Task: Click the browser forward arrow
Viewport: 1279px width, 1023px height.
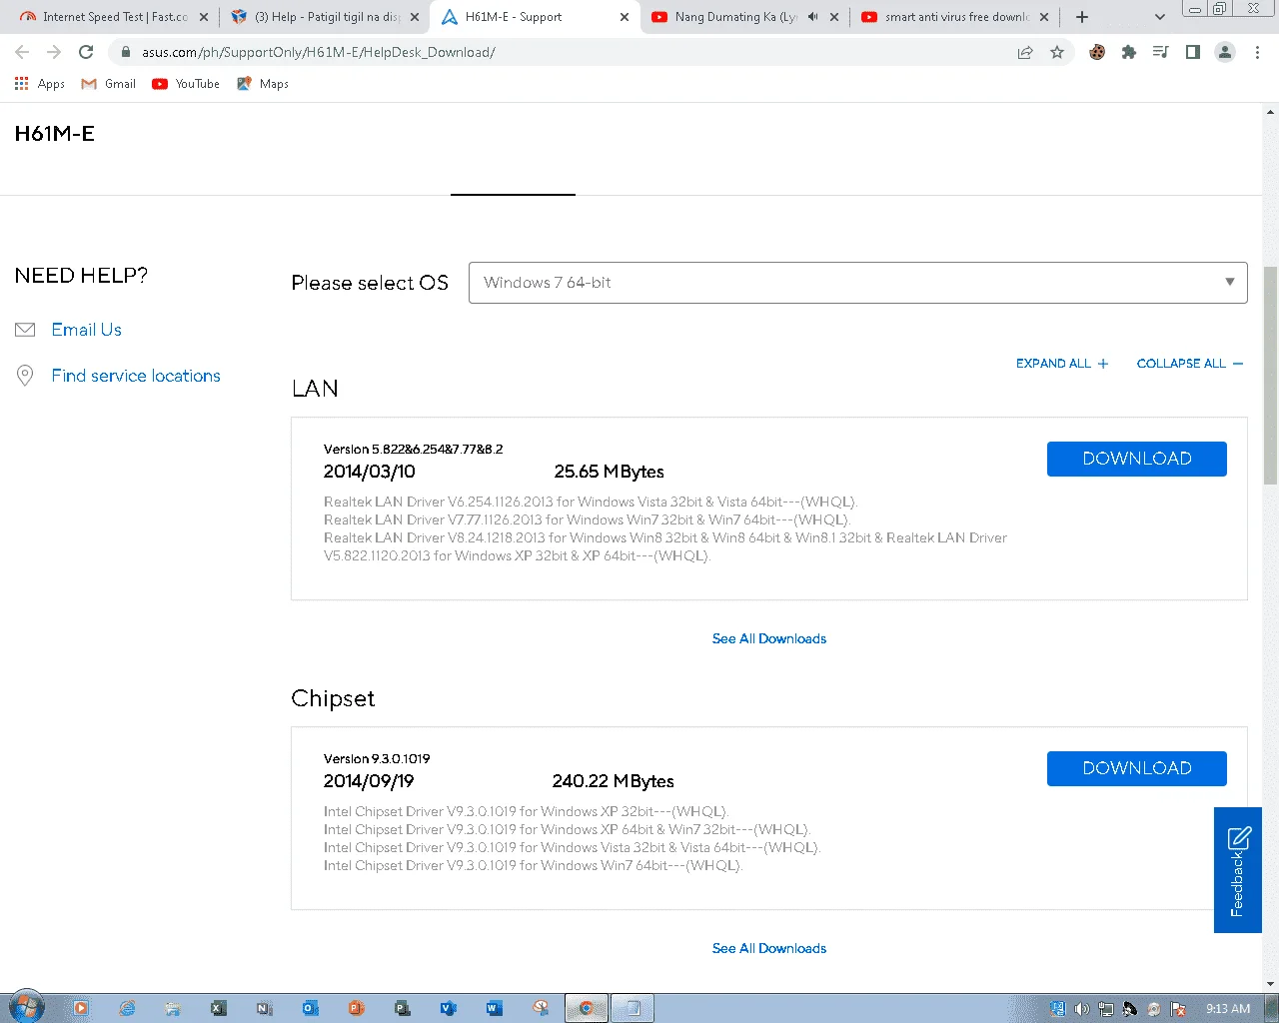Action: [x=54, y=52]
